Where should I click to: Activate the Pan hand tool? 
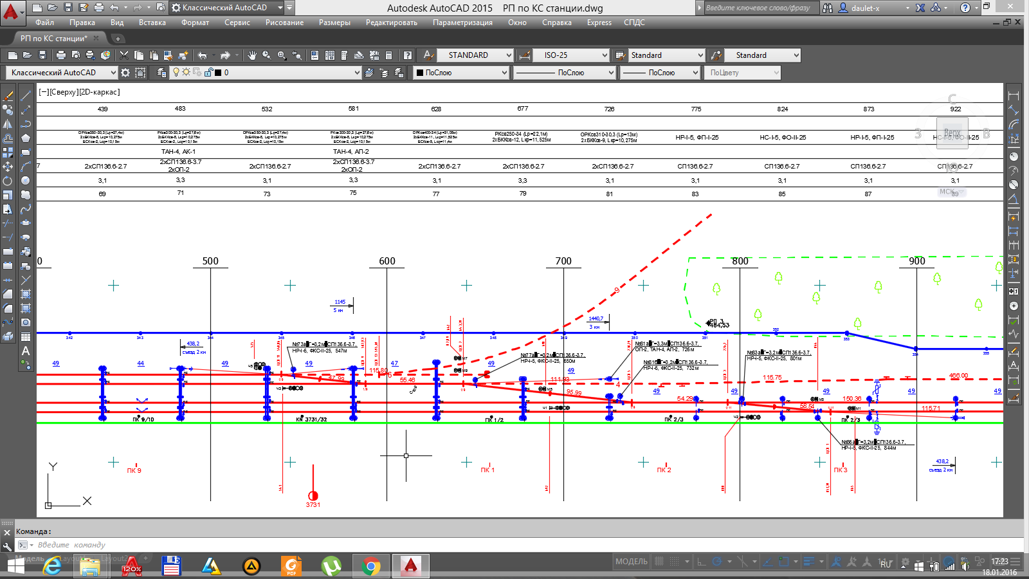point(252,55)
